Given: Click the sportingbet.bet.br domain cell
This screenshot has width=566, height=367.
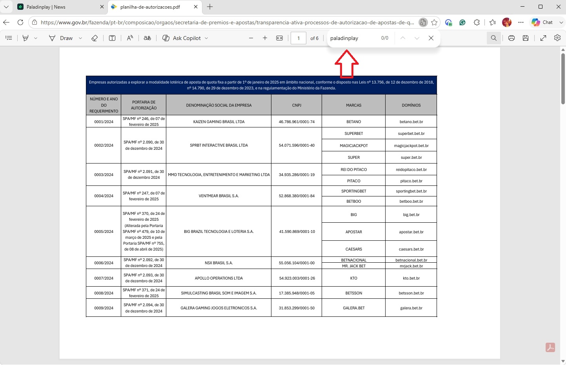Looking at the screenshot, I should coord(411,191).
